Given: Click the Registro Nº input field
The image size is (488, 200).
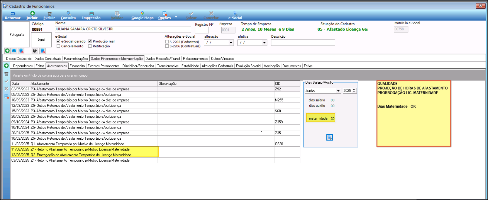Looking at the screenshot, I should 202,30.
